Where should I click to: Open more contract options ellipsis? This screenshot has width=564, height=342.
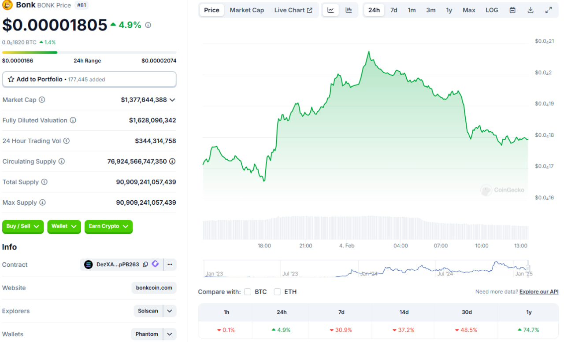(170, 265)
